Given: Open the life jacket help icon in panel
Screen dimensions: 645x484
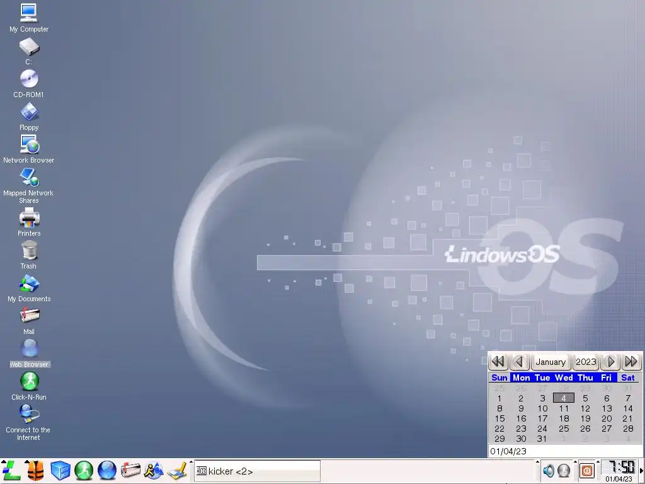Looking at the screenshot, I should click(x=35, y=471).
